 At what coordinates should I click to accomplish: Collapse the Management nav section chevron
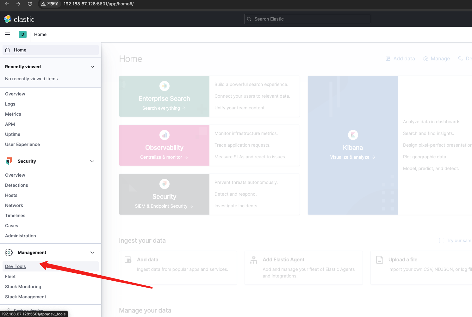(x=92, y=253)
